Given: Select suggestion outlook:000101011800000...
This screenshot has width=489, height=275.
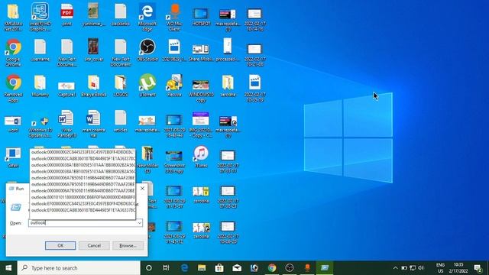Looking at the screenshot, I should click(83, 197).
